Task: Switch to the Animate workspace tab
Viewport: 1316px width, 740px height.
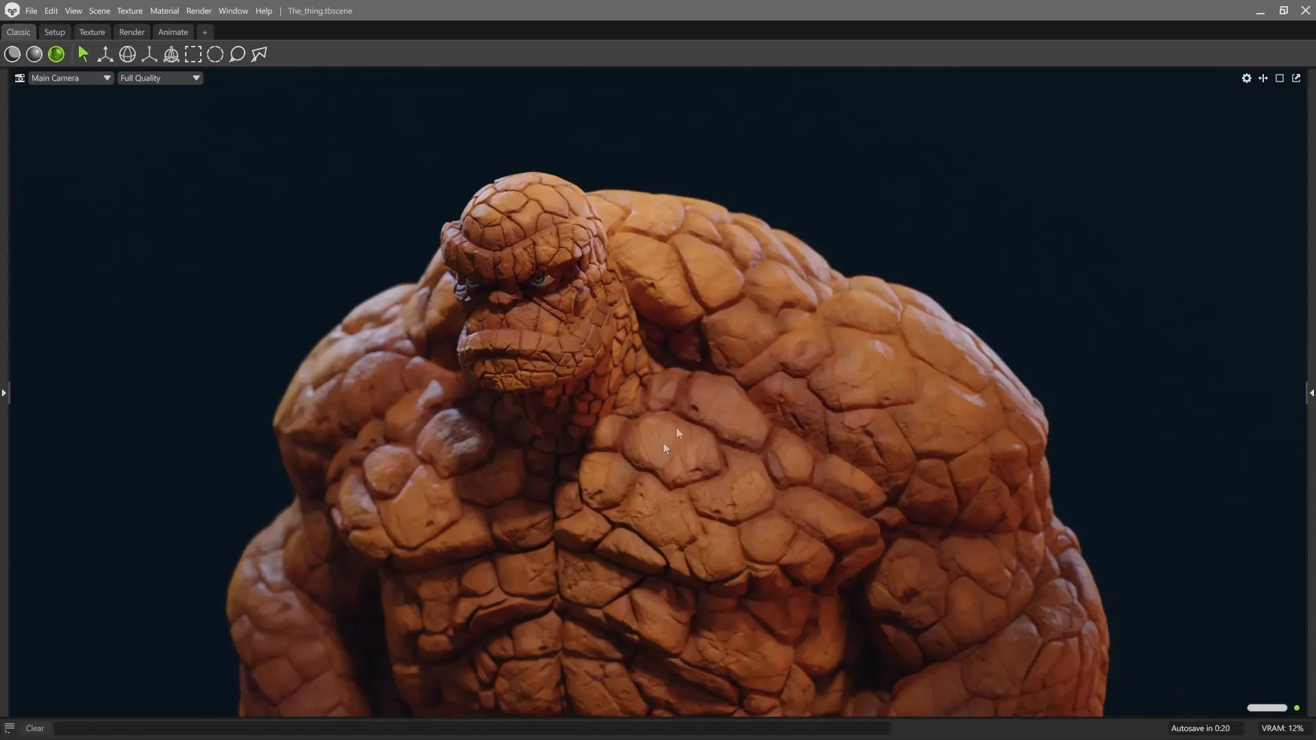Action: [x=173, y=32]
